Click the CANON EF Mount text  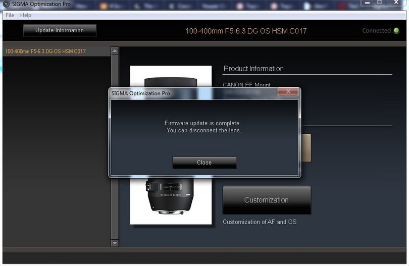tap(246, 85)
